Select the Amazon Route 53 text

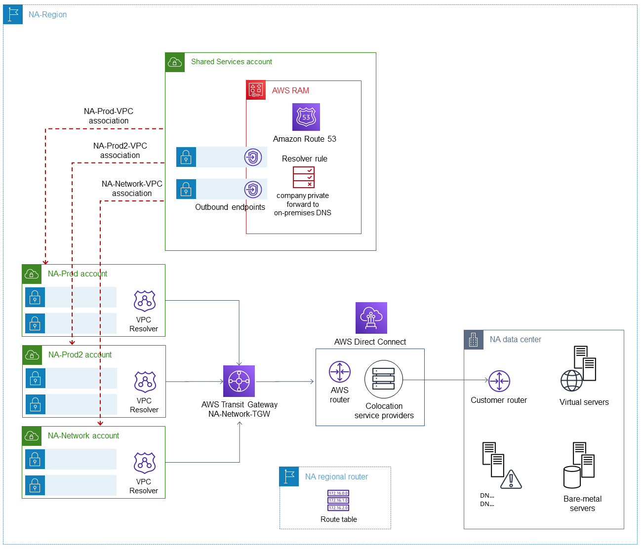tap(305, 139)
